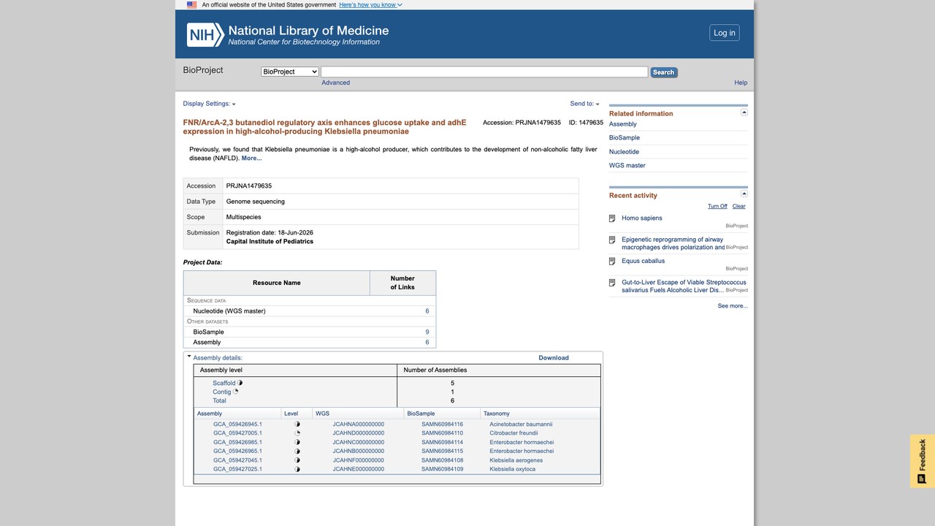Click document icon beside Equus caballus
This screenshot has width=935, height=526.
point(613,262)
